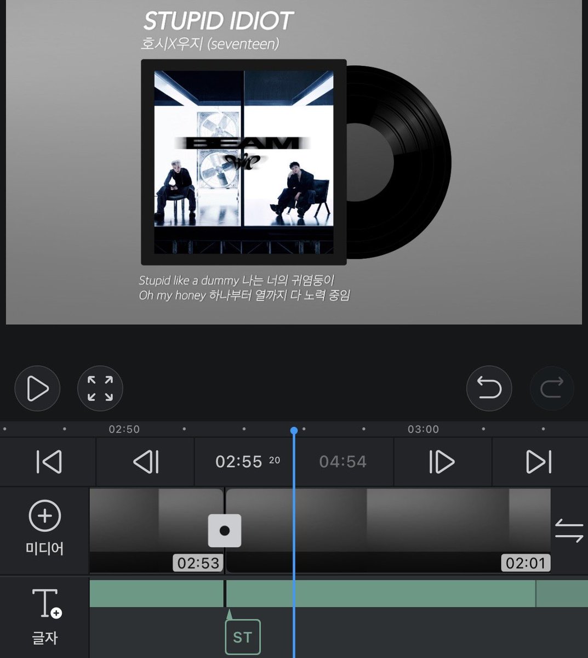Tap the vinyl record graphic
The image size is (588, 658).
click(399, 162)
